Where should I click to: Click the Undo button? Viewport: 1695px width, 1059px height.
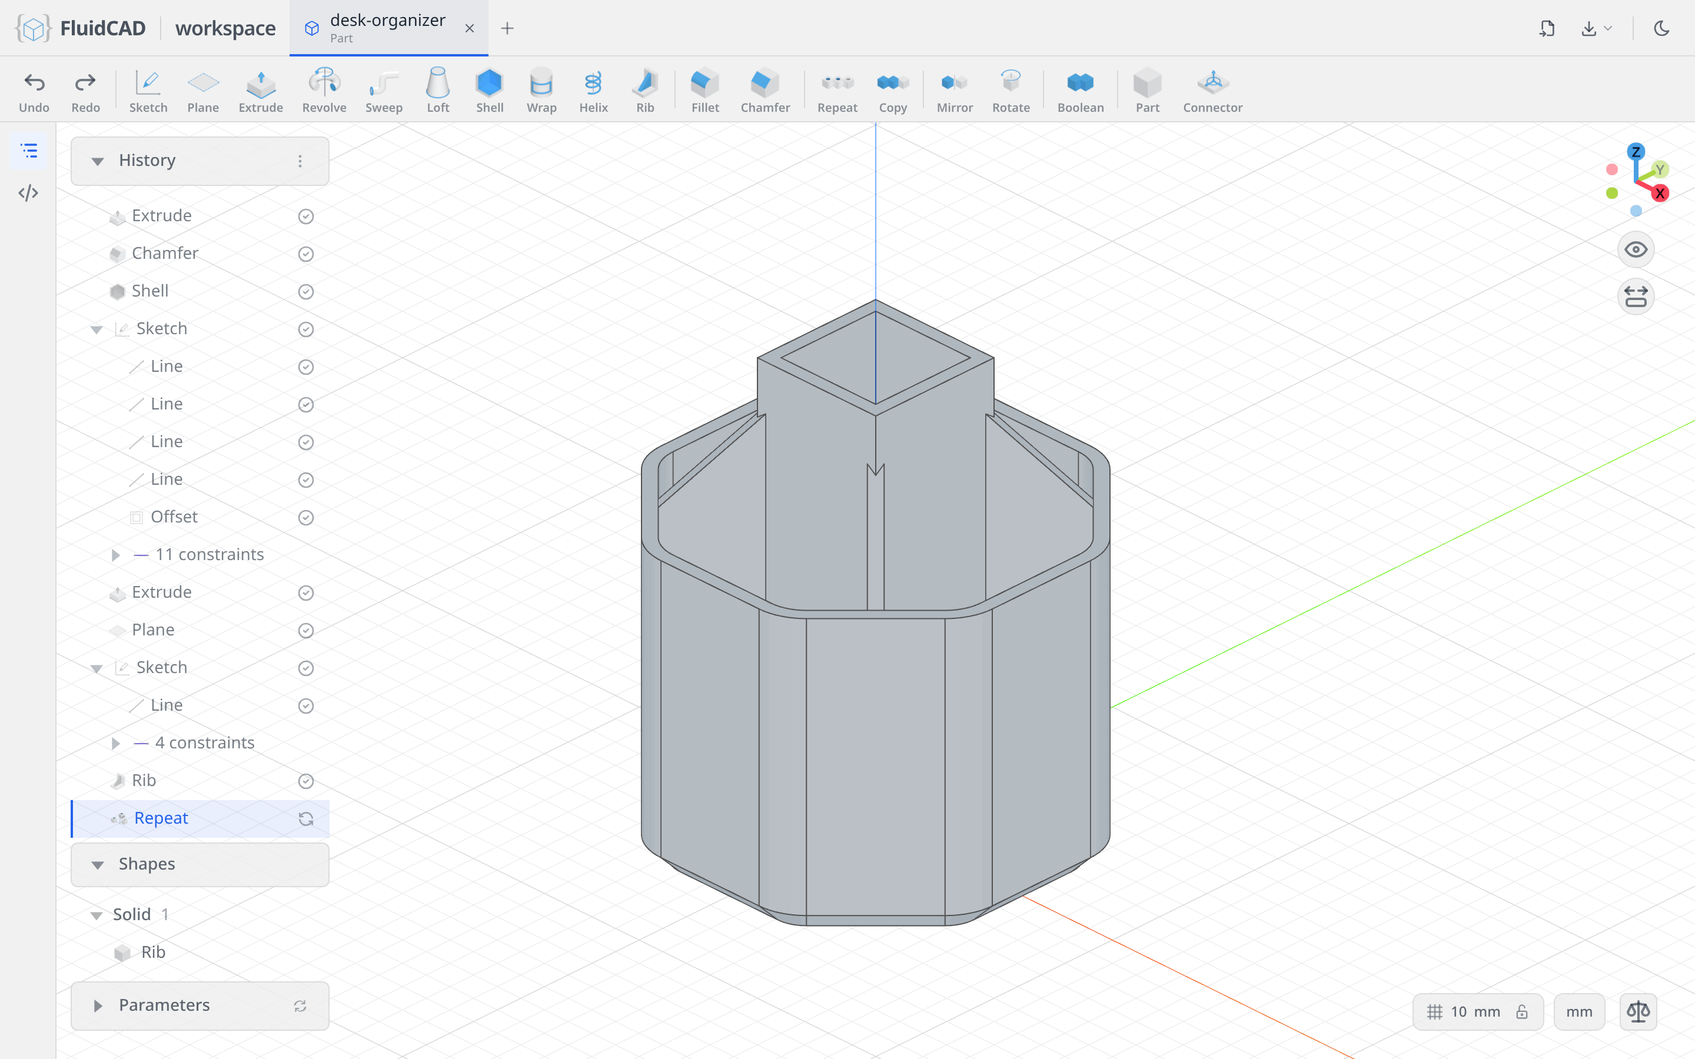click(x=34, y=91)
